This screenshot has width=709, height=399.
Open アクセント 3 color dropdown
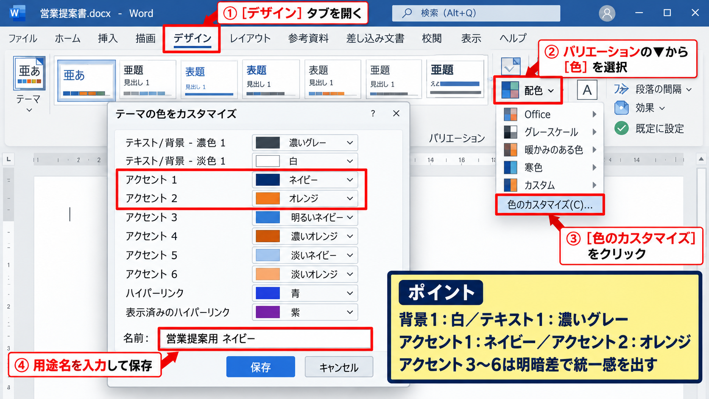point(305,218)
